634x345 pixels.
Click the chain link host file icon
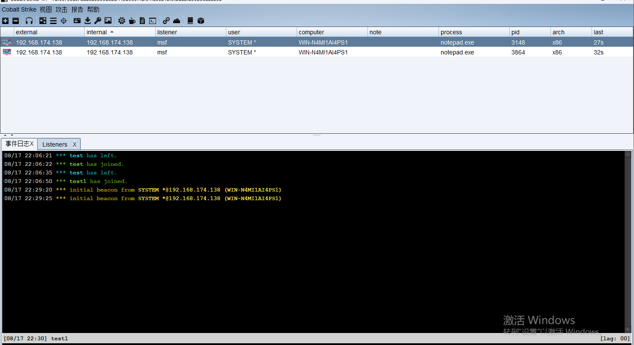(166, 21)
